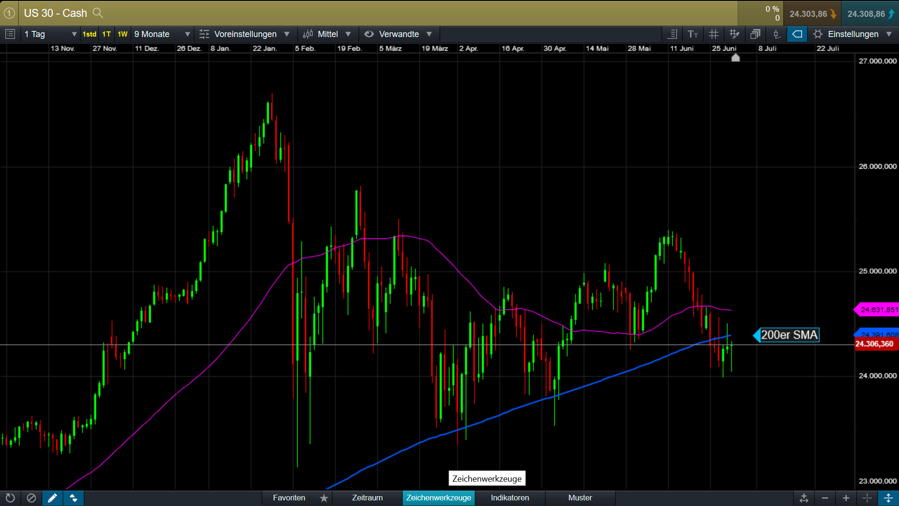The width and height of the screenshot is (899, 506).
Task: Open the Voreinstellungen dropdown
Action: [244, 34]
